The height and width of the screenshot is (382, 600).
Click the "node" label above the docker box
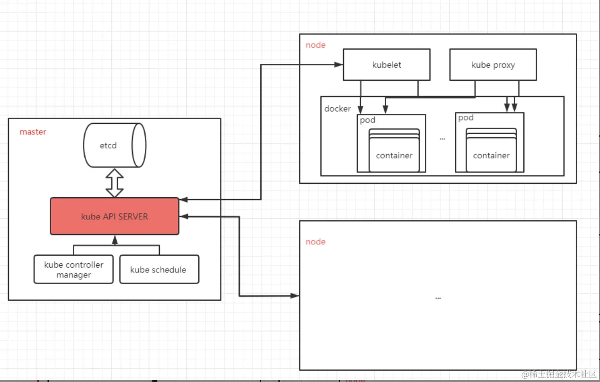coord(316,45)
